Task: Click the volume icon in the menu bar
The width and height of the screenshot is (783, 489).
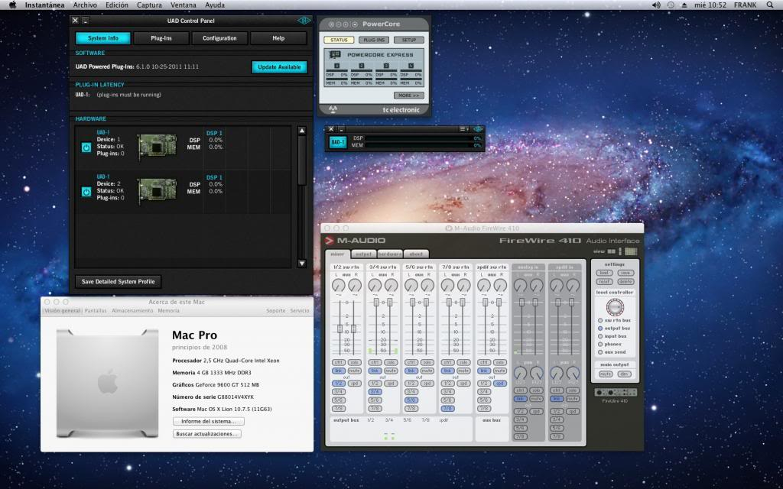Action: point(656,5)
